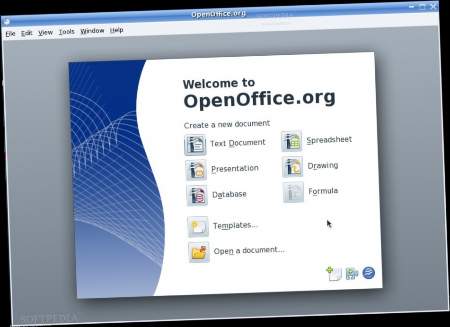Create a new Spreadsheet
Viewport: 450px width, 327px height.
[292, 140]
